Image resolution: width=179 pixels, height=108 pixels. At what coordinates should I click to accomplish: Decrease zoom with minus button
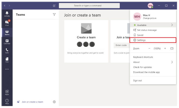pyautogui.click(x=149, y=48)
